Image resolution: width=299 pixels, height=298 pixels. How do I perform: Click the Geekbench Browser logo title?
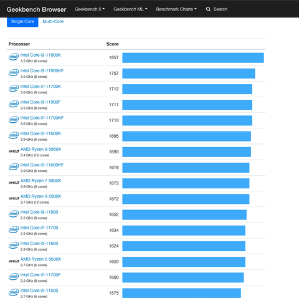36,9
